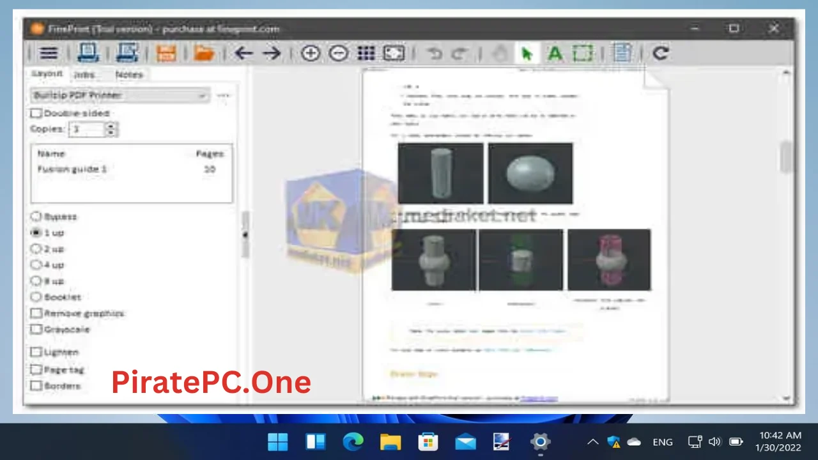Image resolution: width=818 pixels, height=460 pixels.
Task: Enable the Remove graphics checkbox
Action: [36, 313]
